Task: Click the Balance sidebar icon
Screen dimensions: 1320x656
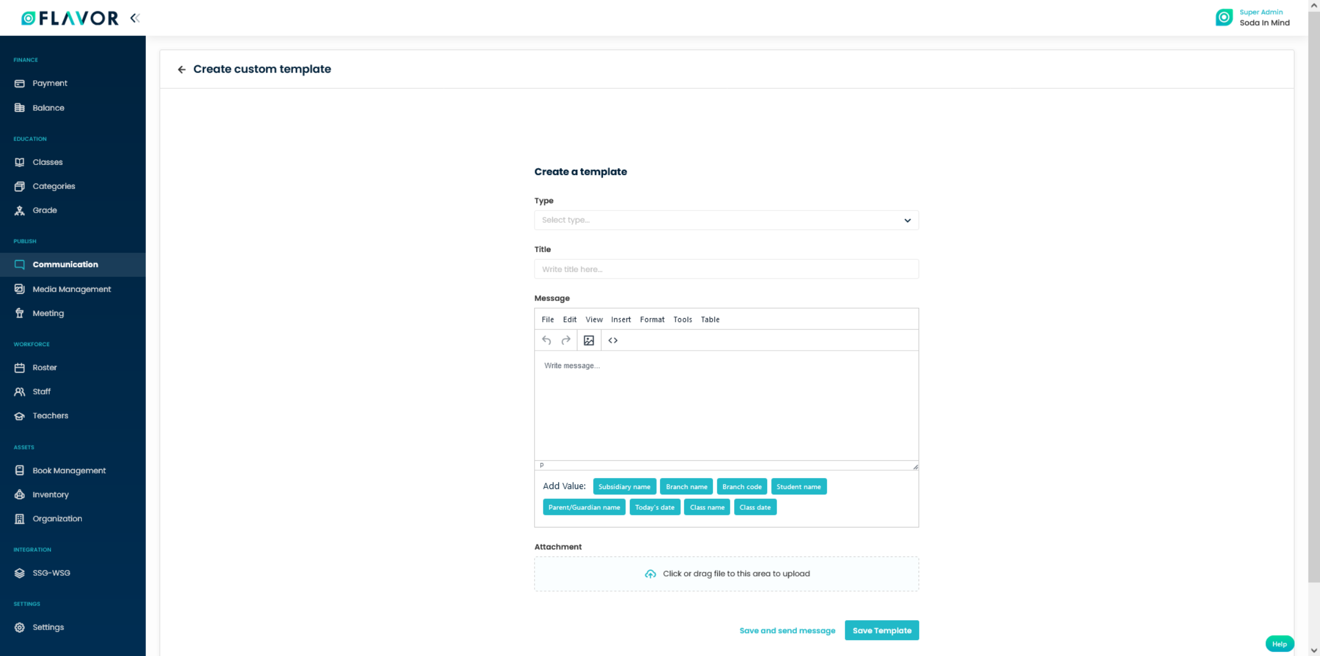Action: (20, 108)
